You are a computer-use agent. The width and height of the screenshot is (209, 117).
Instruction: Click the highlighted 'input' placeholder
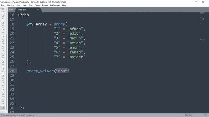click(x=62, y=71)
